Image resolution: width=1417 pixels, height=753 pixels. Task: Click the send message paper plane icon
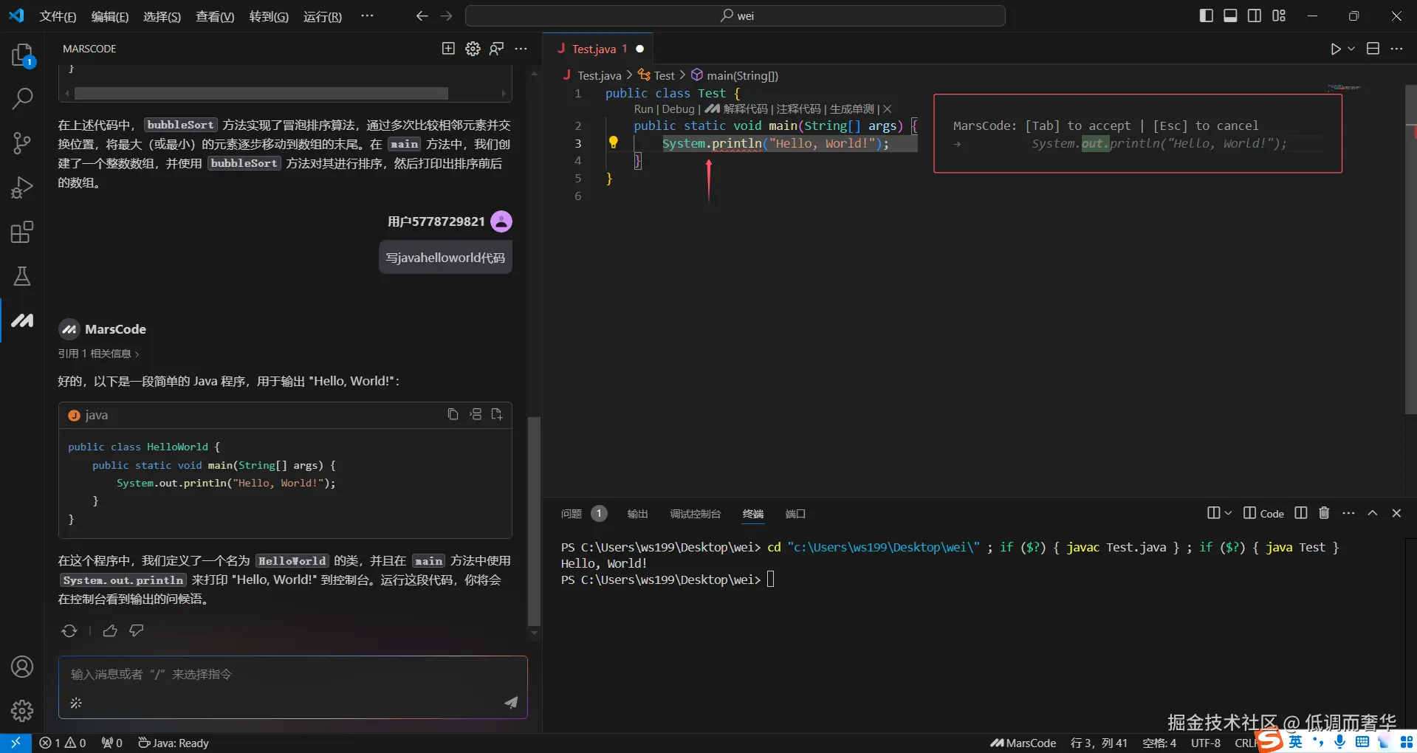pyautogui.click(x=511, y=702)
